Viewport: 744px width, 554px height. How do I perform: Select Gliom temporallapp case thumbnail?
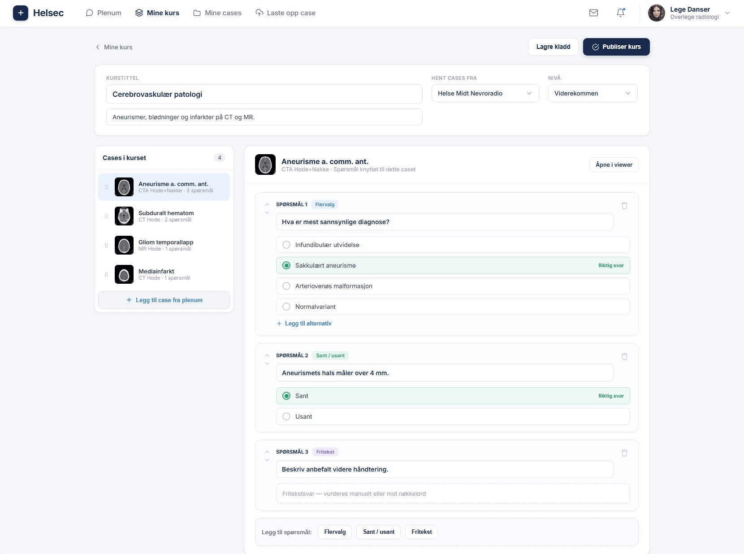124,245
